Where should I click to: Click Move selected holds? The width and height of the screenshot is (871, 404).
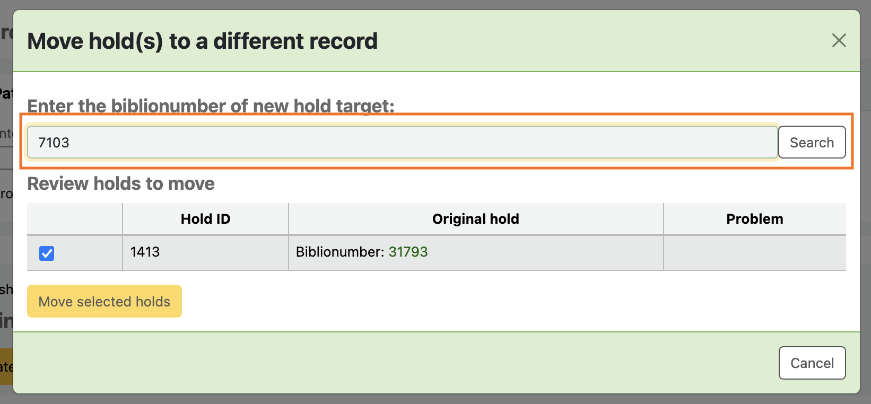pyautogui.click(x=104, y=302)
